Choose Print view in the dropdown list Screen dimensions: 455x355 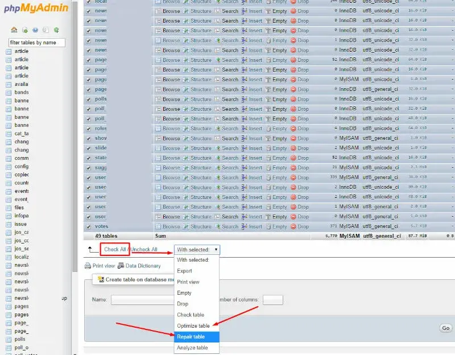click(x=196, y=282)
